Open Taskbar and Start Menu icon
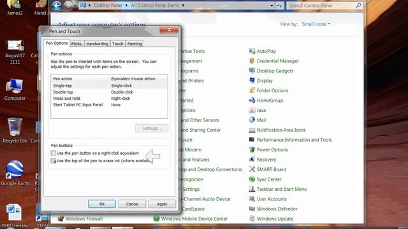The image size is (408, 229). pyautogui.click(x=252, y=189)
